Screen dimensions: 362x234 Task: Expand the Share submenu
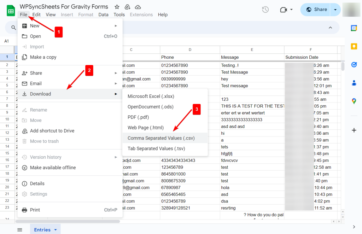coord(70,73)
